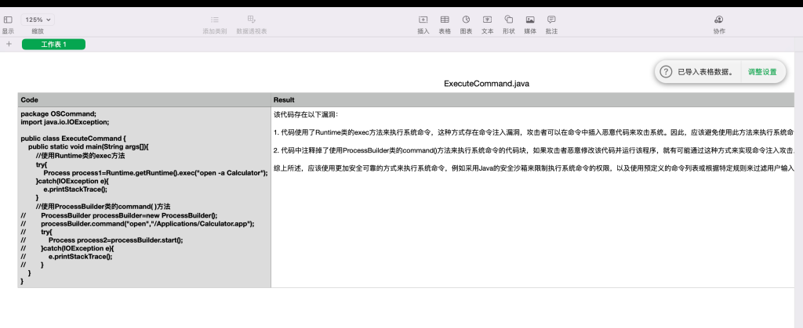Click the line starting '2. 代码中注释掉了'

tap(534, 150)
